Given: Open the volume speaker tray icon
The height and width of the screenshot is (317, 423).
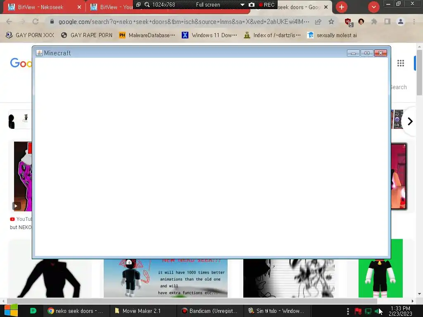Looking at the screenshot, I should click(x=377, y=311).
